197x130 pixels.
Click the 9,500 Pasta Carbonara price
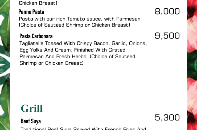tap(167, 36)
